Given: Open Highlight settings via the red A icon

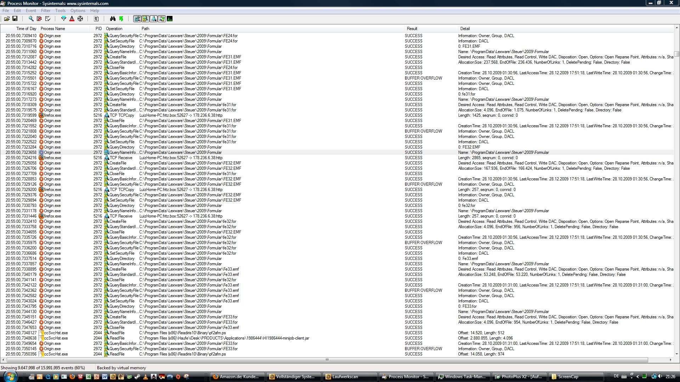Looking at the screenshot, I should click(x=72, y=19).
